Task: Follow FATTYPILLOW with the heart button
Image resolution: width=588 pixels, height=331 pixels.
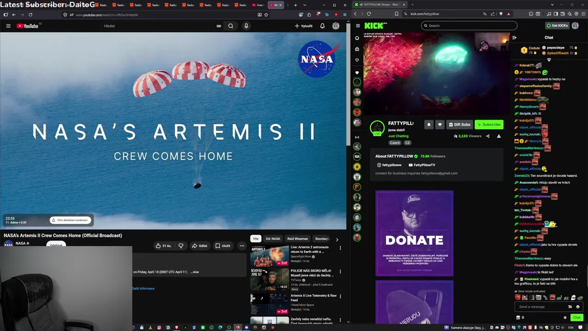Action: [x=440, y=125]
